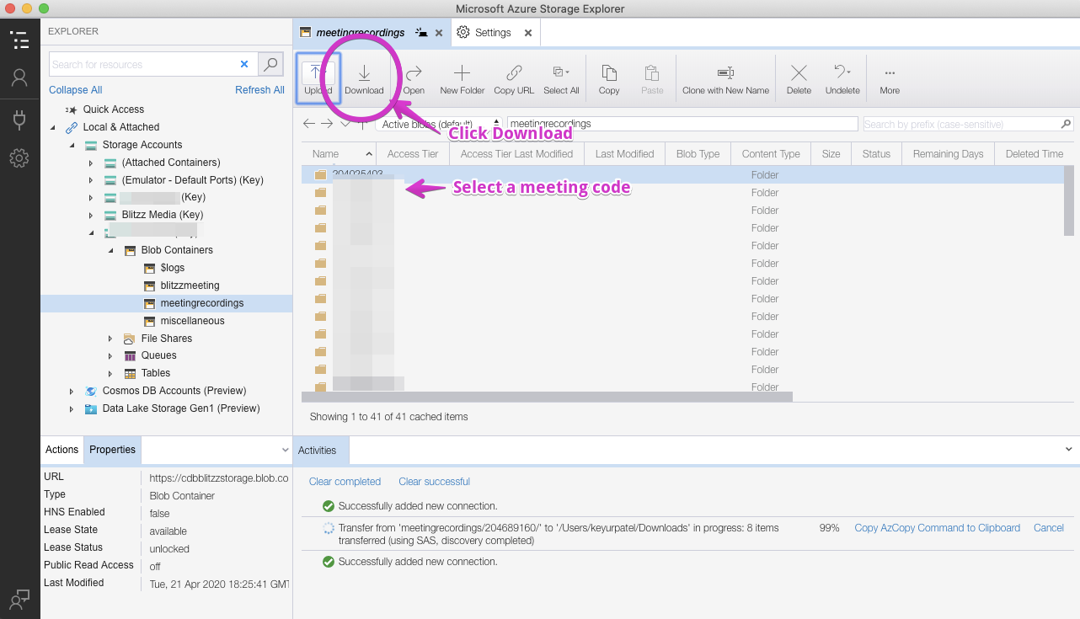This screenshot has height=619, width=1080.
Task: Expand the Blitzz Media (Key) node
Action: [x=91, y=215]
